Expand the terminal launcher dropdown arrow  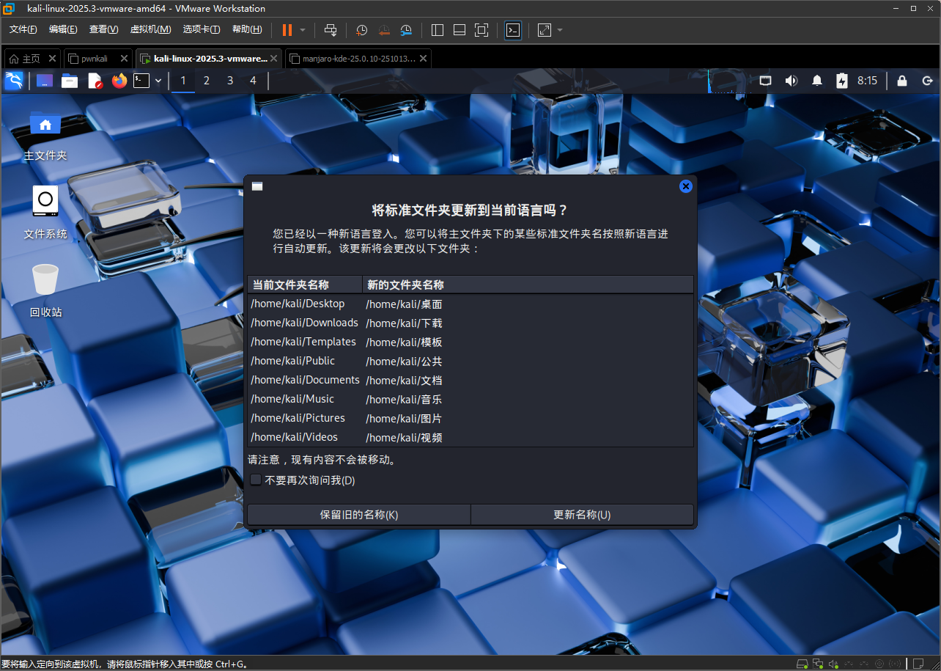pyautogui.click(x=158, y=81)
